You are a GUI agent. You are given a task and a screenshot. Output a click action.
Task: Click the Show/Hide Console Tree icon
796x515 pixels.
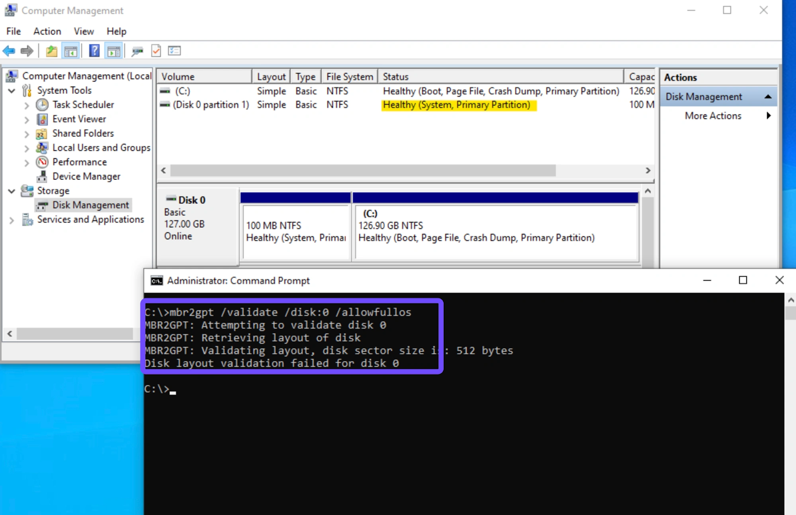(71, 51)
